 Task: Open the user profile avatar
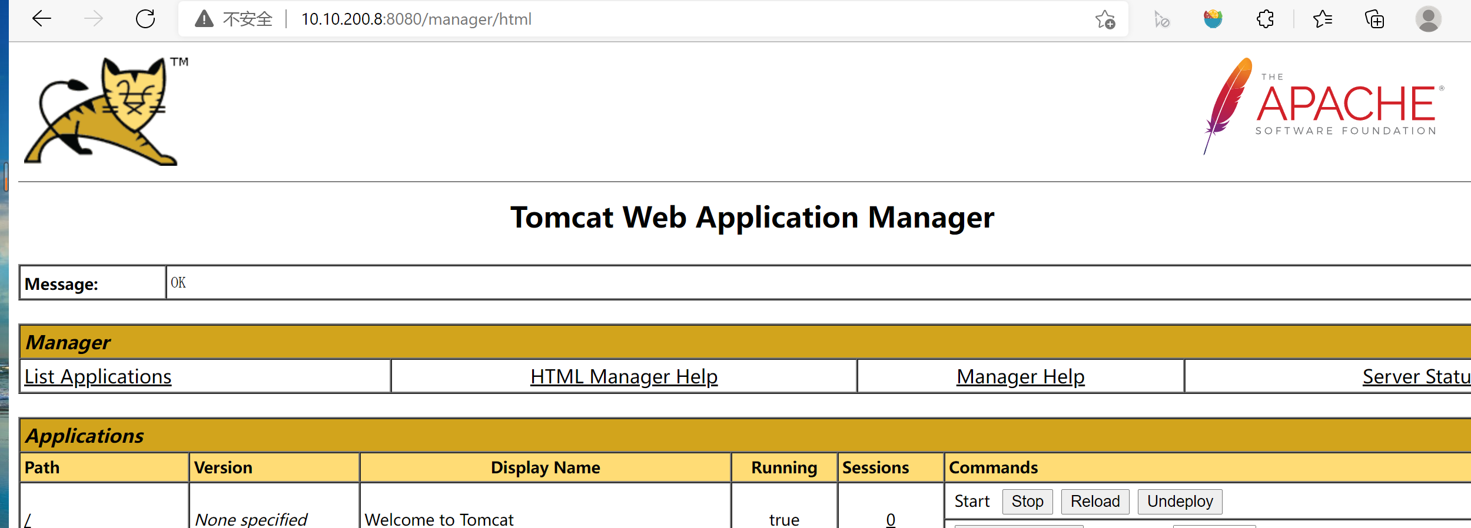[x=1428, y=19]
